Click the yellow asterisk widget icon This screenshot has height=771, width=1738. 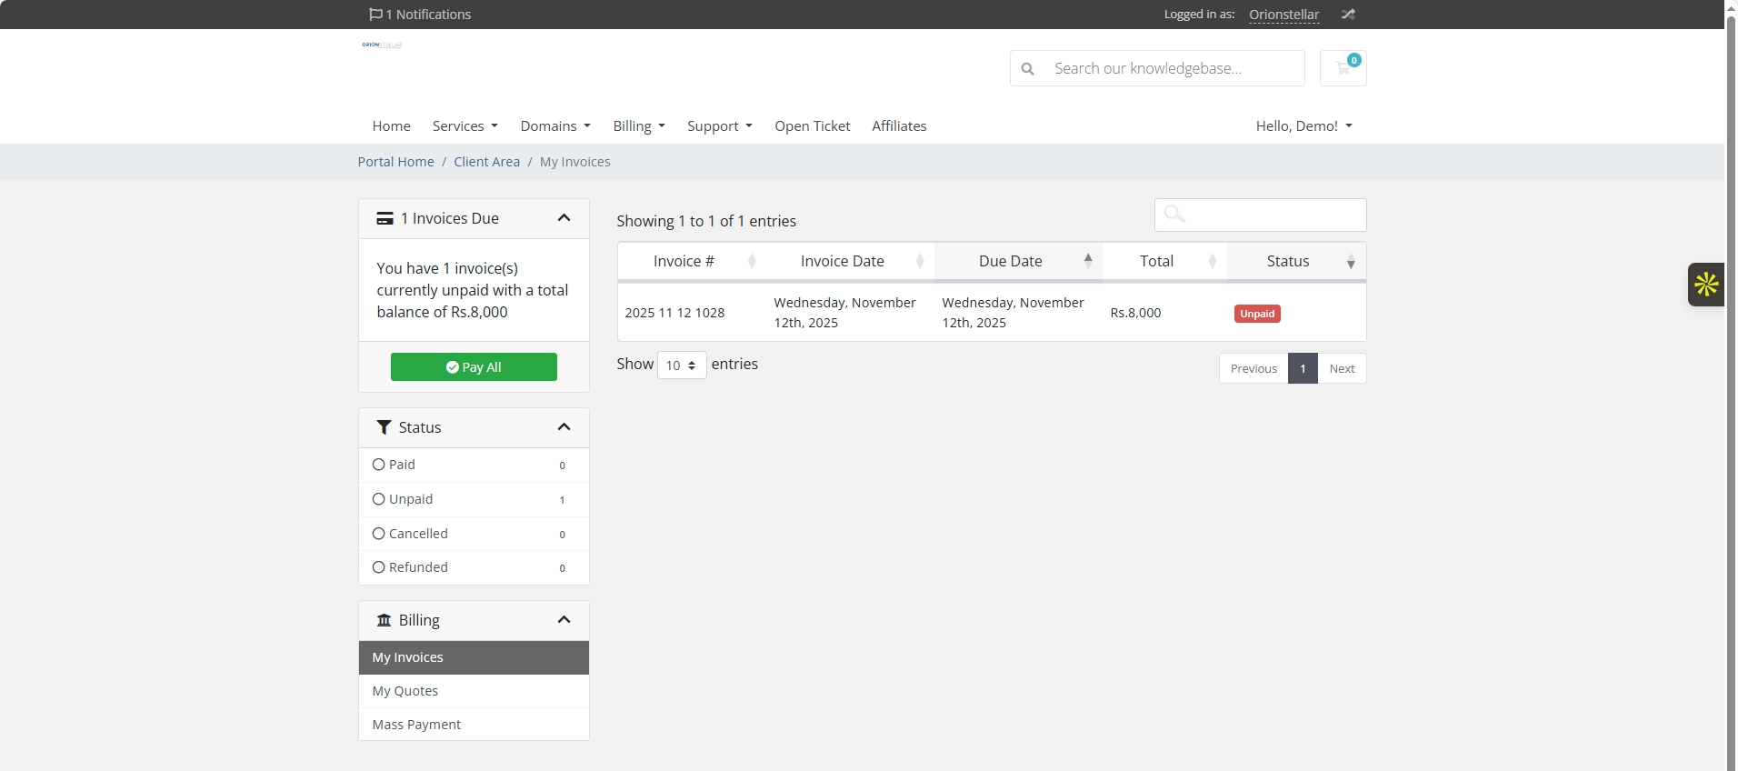[1705, 285]
